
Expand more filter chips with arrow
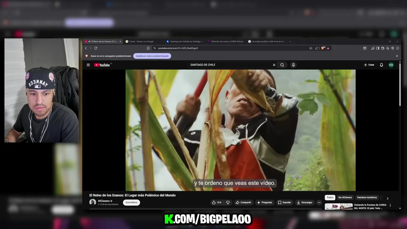[x=387, y=198]
